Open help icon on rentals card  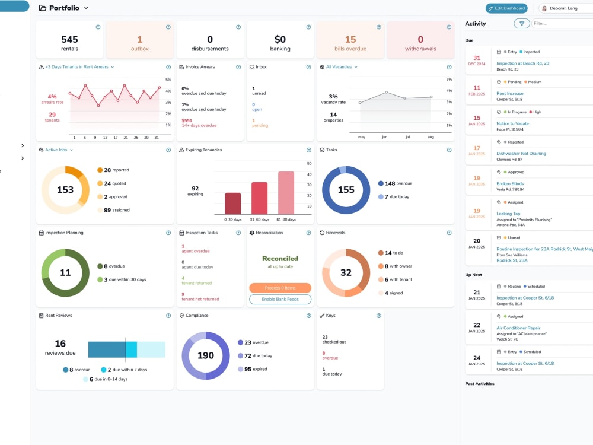point(98,27)
